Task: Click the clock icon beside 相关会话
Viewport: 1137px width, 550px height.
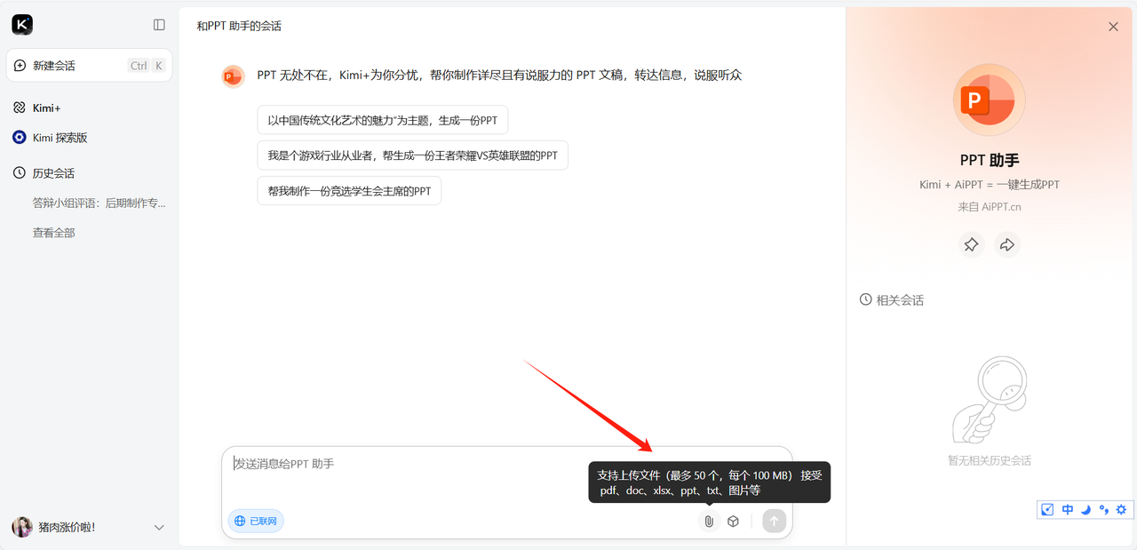Action: pos(866,300)
